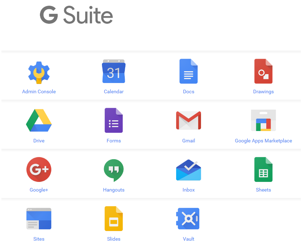Follow the Slides text link
This screenshot has height=246, width=303.
(x=114, y=239)
